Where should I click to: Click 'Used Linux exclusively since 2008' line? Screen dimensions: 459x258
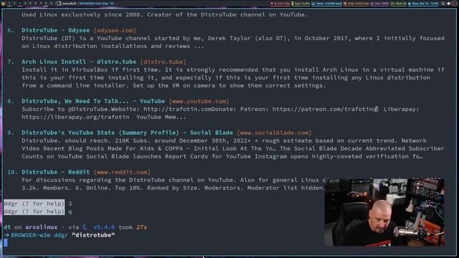click(165, 14)
